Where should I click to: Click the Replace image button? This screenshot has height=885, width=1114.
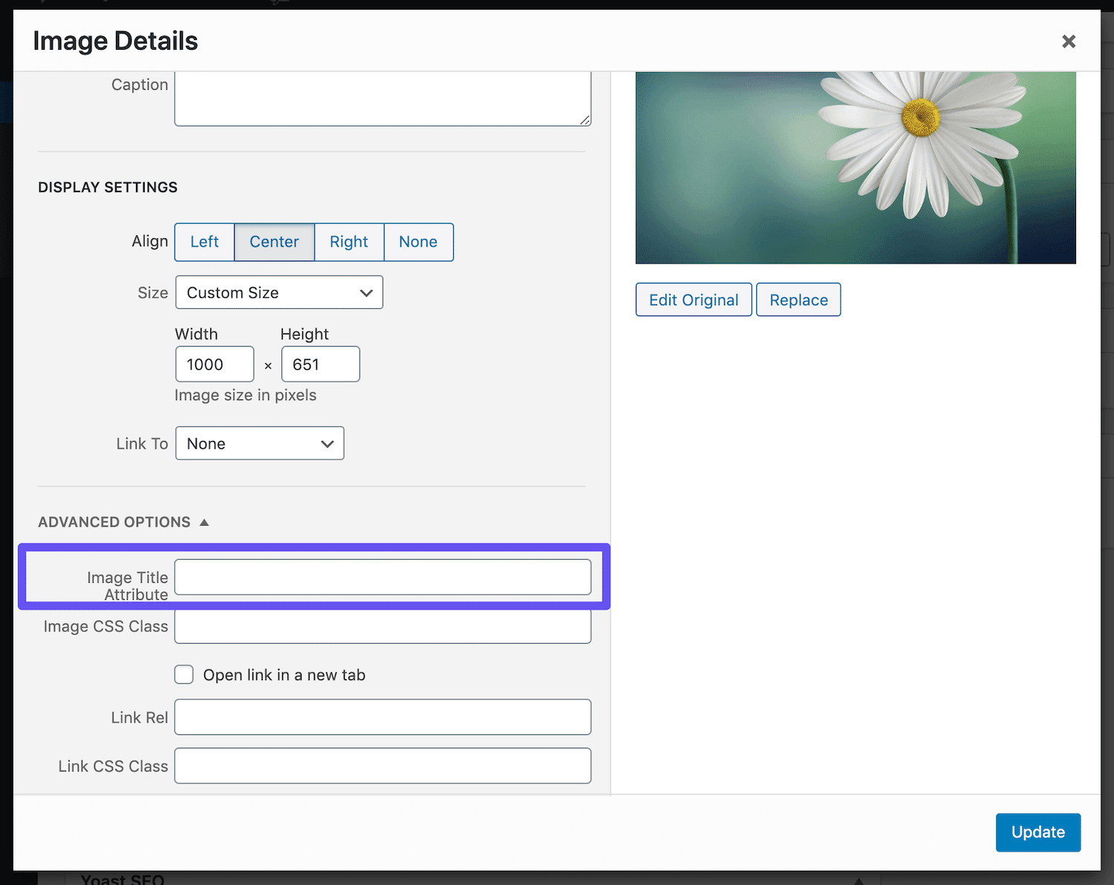coord(798,300)
